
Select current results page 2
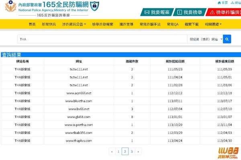(x=125, y=152)
